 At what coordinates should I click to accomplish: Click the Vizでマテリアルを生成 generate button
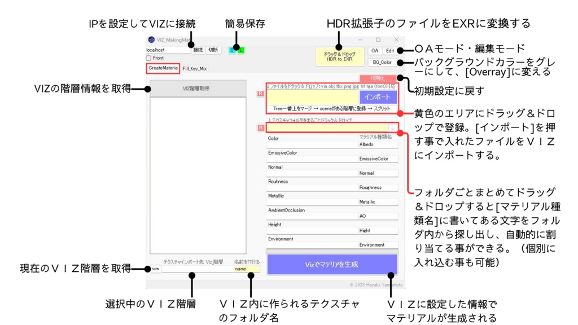pyautogui.click(x=333, y=264)
